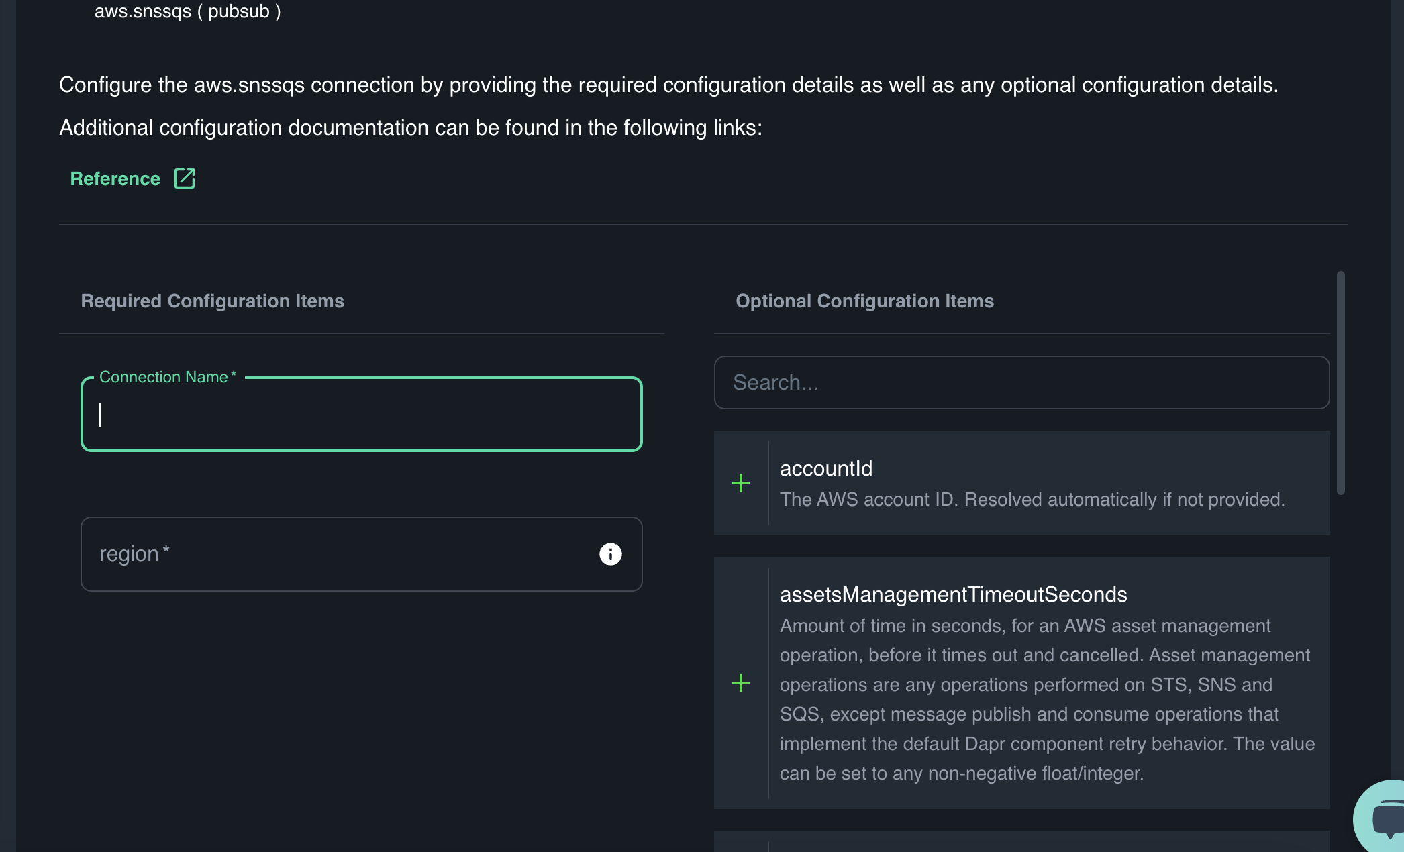Select the assetsManagementTimeoutSeconds item title
The width and height of the screenshot is (1404, 852).
(953, 594)
